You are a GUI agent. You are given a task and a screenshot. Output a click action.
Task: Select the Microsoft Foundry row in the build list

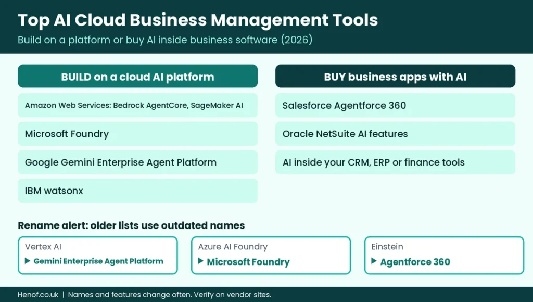pos(137,134)
